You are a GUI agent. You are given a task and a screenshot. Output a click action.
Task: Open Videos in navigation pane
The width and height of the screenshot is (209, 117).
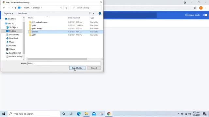[10, 49]
